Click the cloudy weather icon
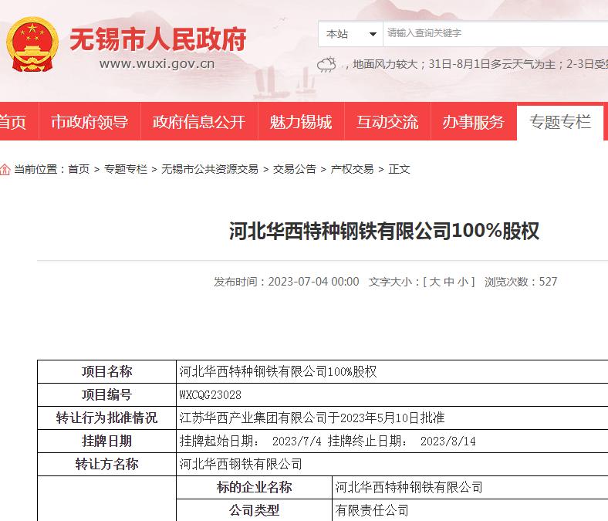Viewport: 608px width, 521px height. coord(327,64)
